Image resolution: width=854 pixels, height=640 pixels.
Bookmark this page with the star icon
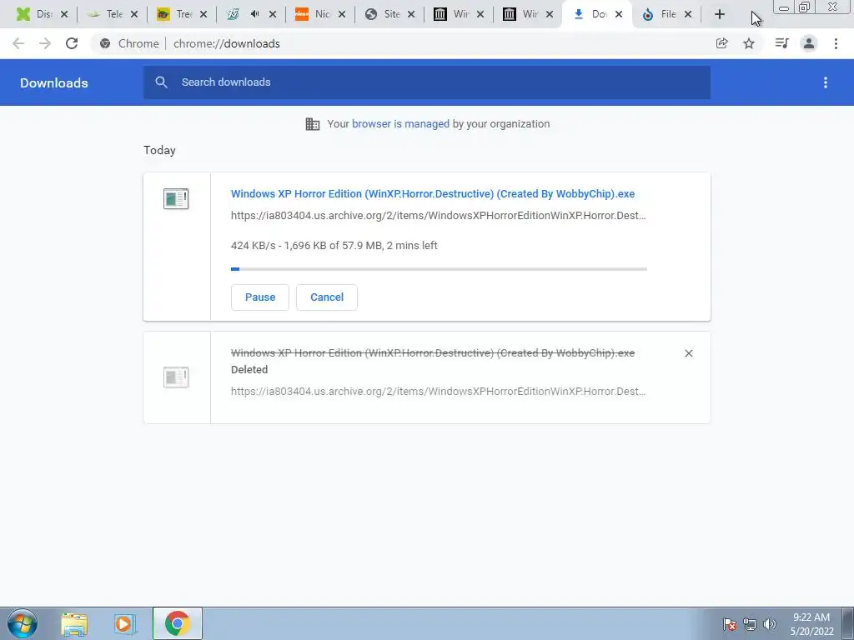pyautogui.click(x=749, y=43)
